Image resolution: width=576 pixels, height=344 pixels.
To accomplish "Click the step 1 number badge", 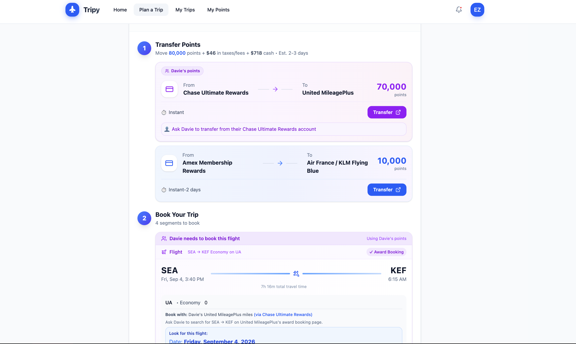I will coord(144,48).
